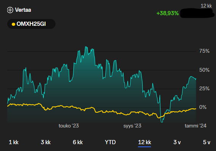Show the 5 v time range
Image resolution: width=216 pixels, height=151 pixels.
pyautogui.click(x=206, y=142)
